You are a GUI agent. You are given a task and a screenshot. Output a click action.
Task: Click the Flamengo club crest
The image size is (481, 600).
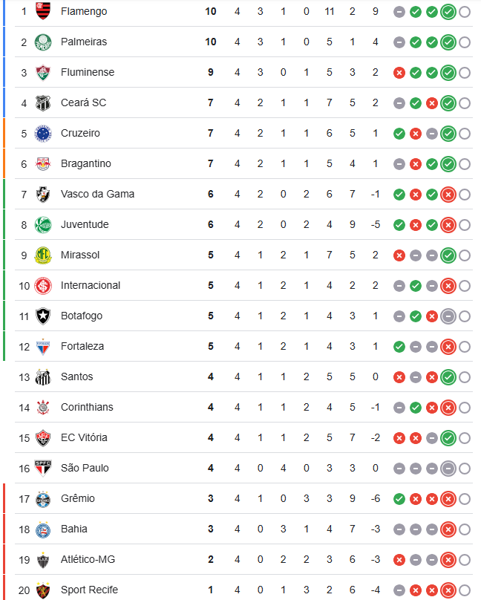tap(43, 12)
